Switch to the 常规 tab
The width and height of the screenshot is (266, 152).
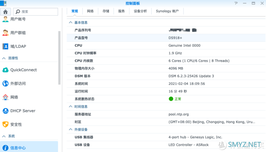point(75,11)
